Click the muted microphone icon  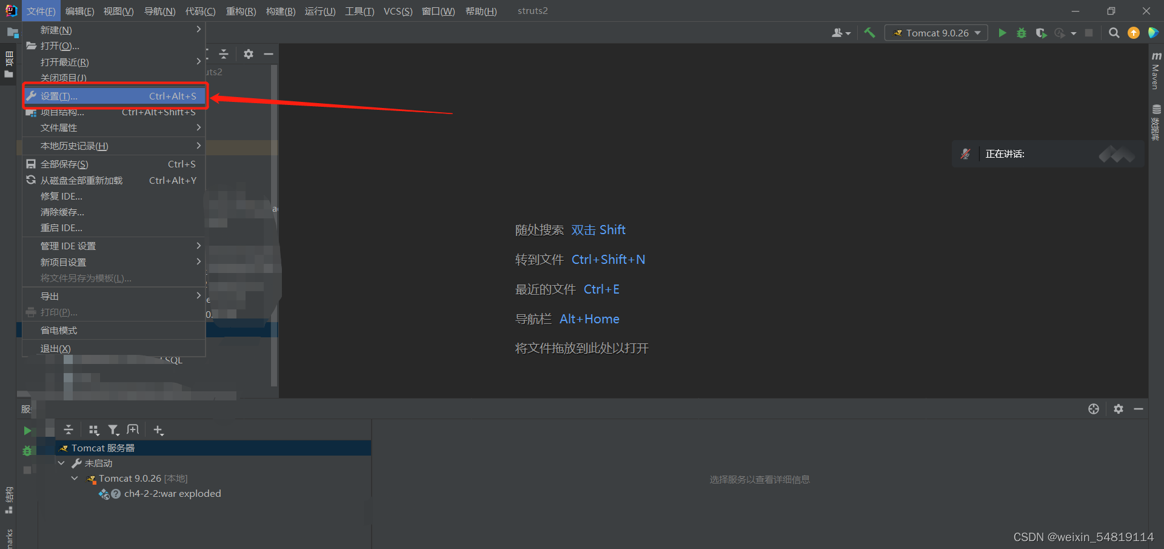pos(966,154)
